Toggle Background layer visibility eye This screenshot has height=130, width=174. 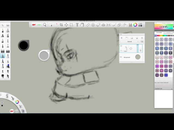tap(121, 57)
